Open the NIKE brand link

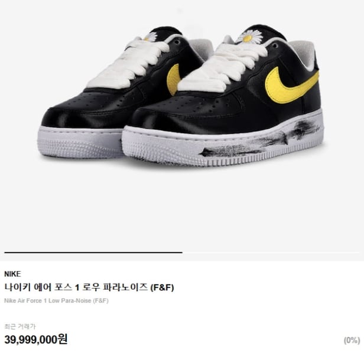pyautogui.click(x=12, y=274)
